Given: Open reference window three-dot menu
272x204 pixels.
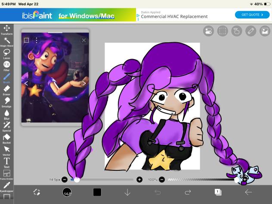Looking at the screenshot, I should [x=37, y=40].
